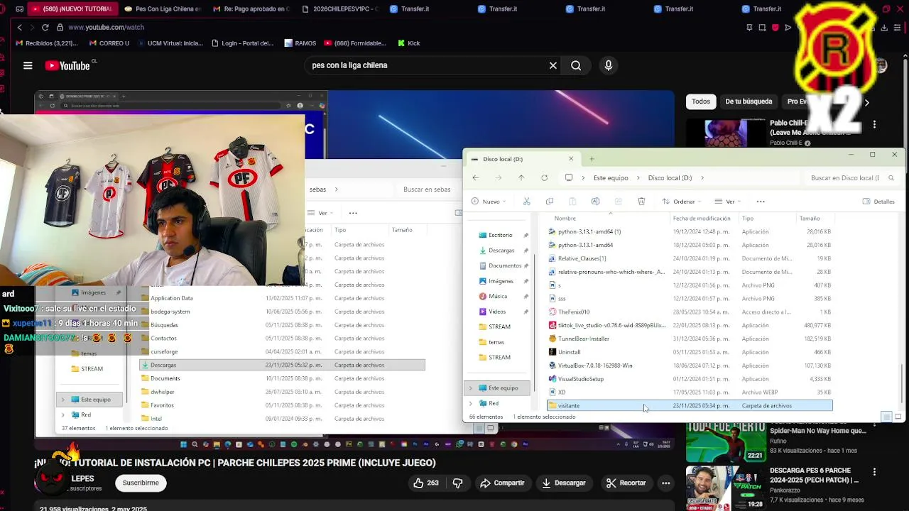Rename the selected item in Disco local window

595,202
